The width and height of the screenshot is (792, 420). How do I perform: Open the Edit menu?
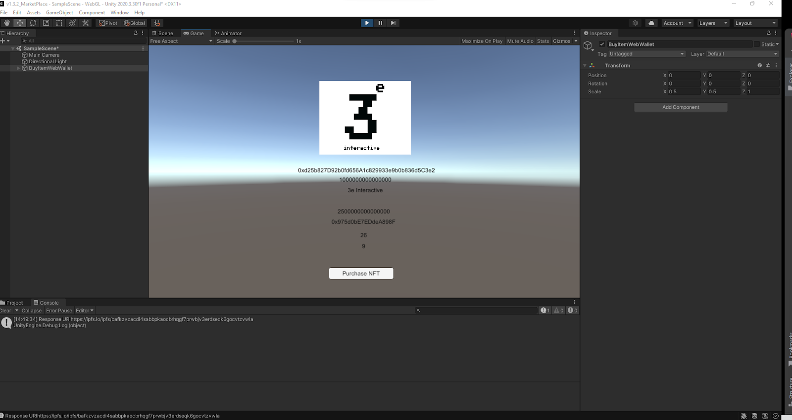(x=17, y=12)
